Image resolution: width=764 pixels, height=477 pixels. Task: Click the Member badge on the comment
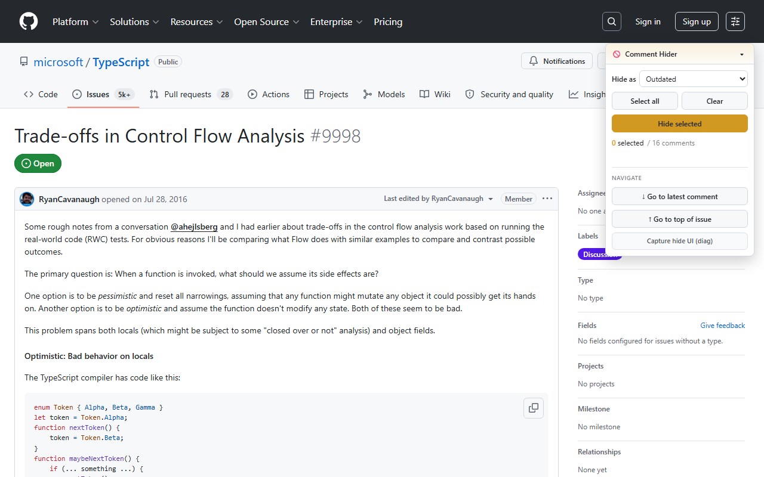coord(519,199)
